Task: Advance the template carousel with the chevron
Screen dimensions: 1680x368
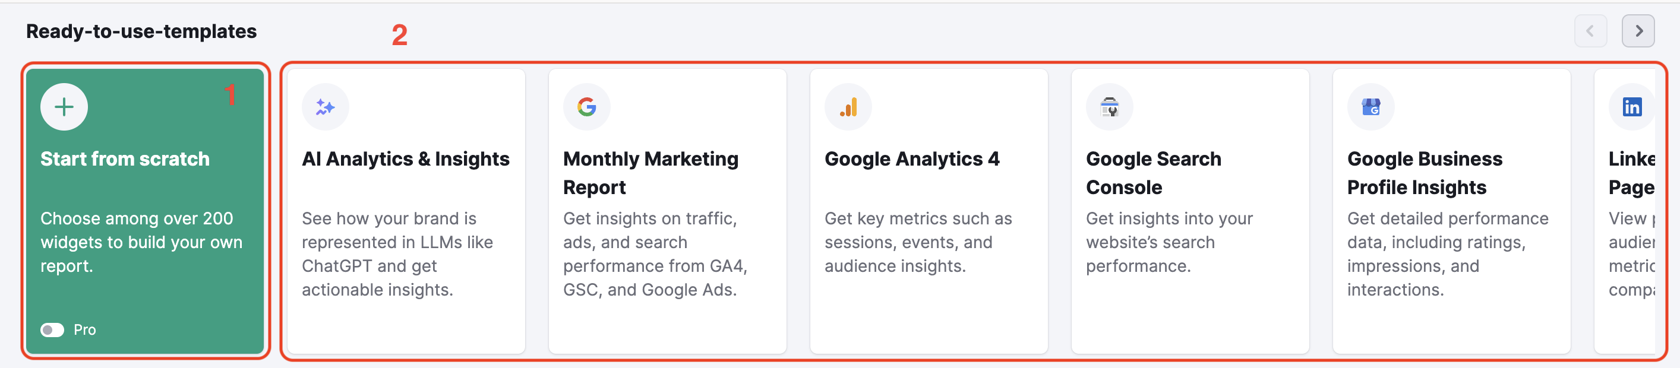Action: click(1638, 30)
